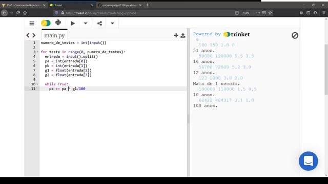
Task: Click the site security padlock icon
Action: click(63, 13)
